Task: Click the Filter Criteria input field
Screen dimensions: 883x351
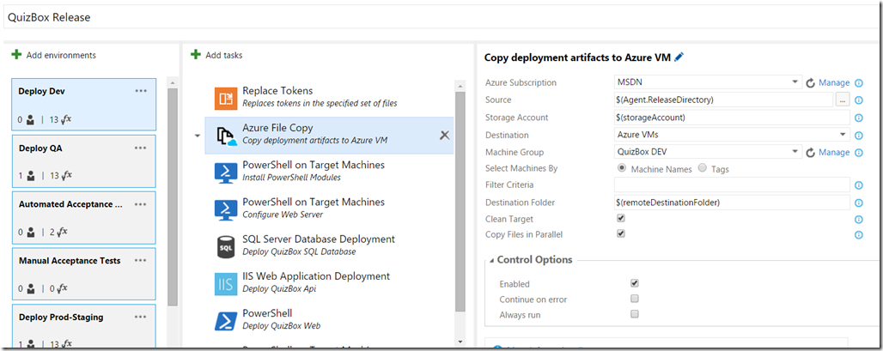Action: (x=732, y=185)
